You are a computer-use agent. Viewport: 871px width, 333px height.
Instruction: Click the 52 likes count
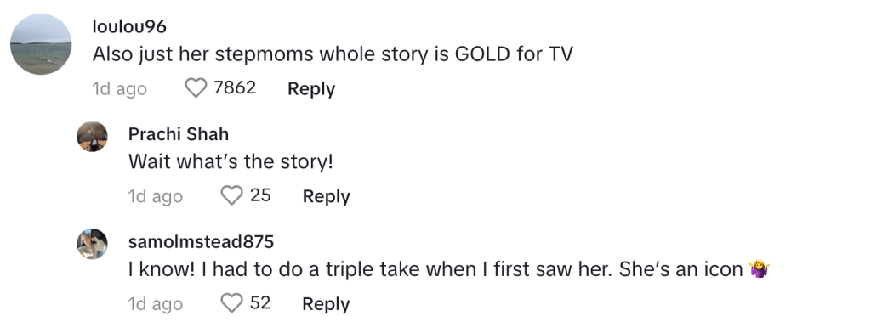coord(260,303)
